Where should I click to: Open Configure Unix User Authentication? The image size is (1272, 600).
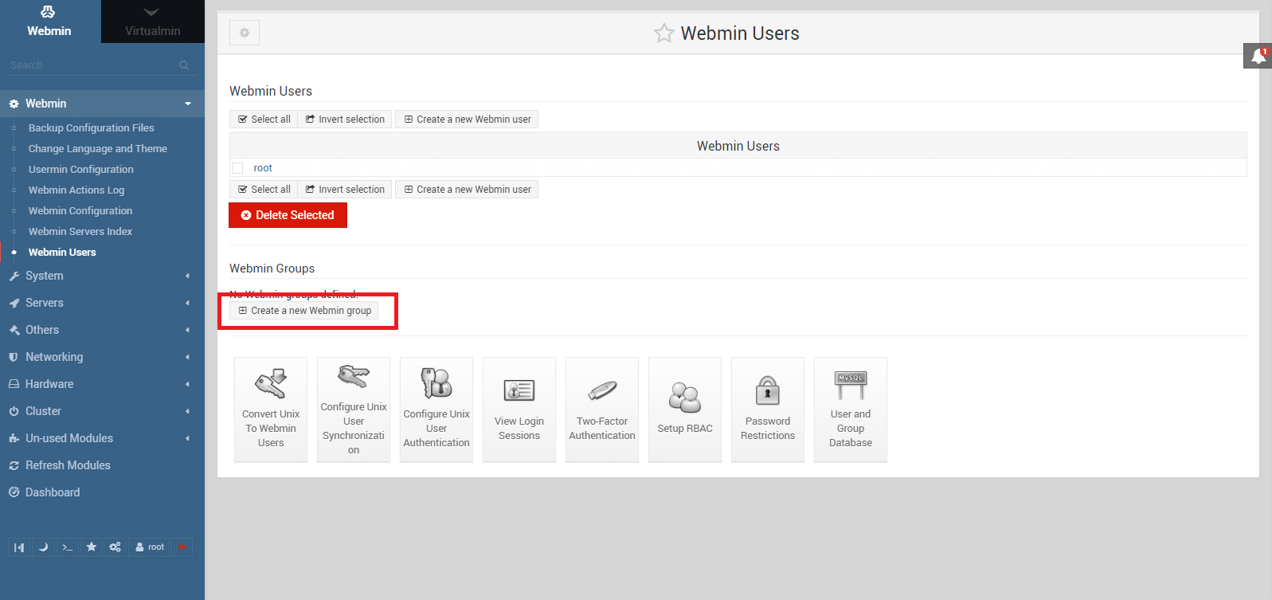point(436,410)
